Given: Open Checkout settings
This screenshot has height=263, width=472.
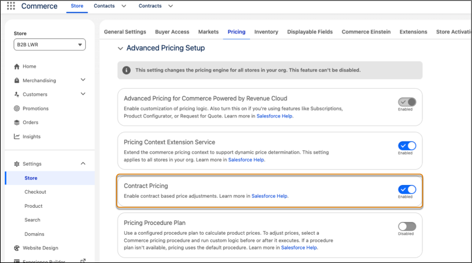Looking at the screenshot, I should click(x=35, y=192).
